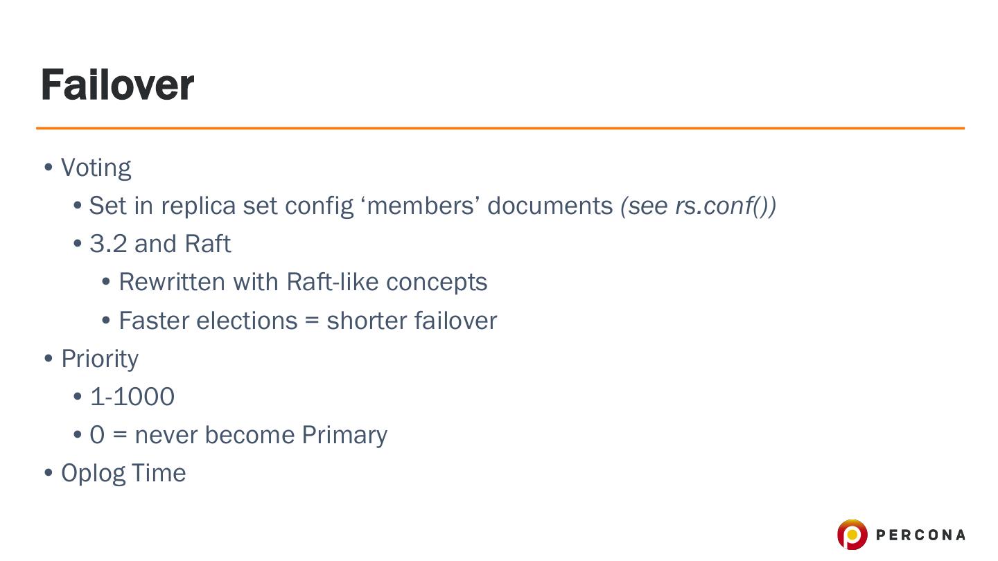Screen dimensions: 998x561
Task: Click the bullet dot before "Oplog Time"
Action: [x=49, y=474]
